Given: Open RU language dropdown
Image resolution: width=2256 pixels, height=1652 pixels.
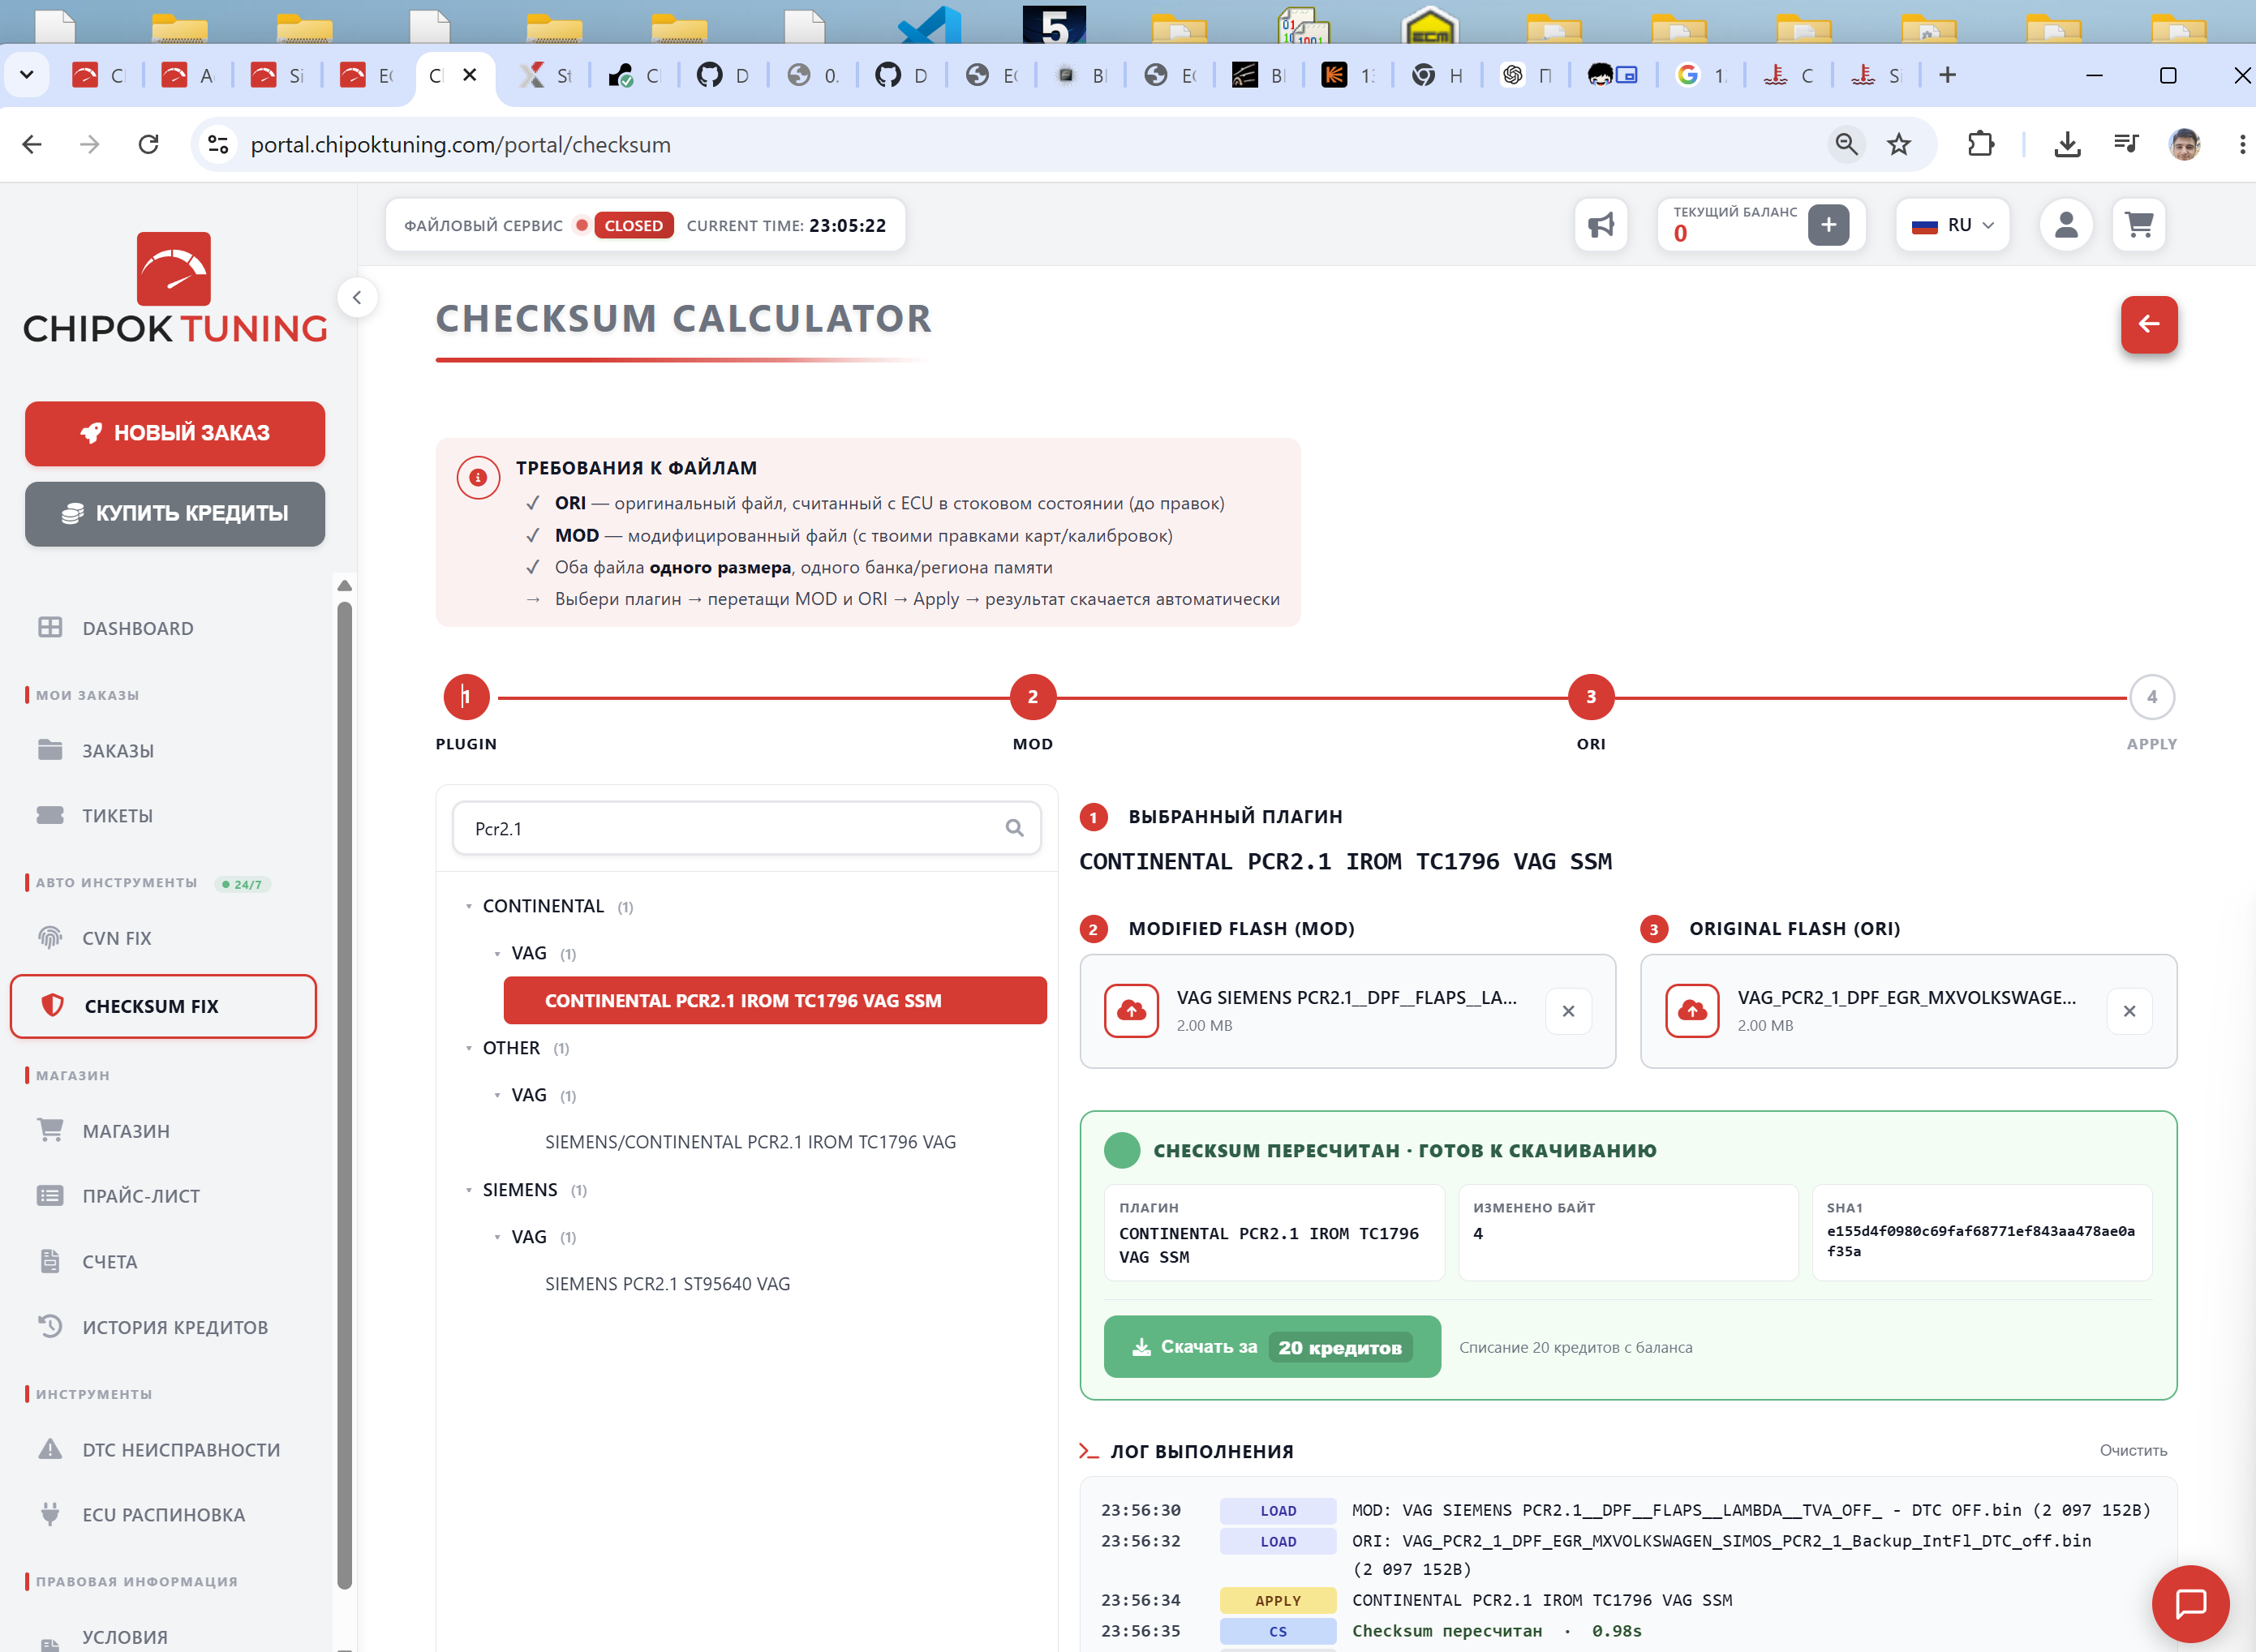Looking at the screenshot, I should pyautogui.click(x=1952, y=225).
